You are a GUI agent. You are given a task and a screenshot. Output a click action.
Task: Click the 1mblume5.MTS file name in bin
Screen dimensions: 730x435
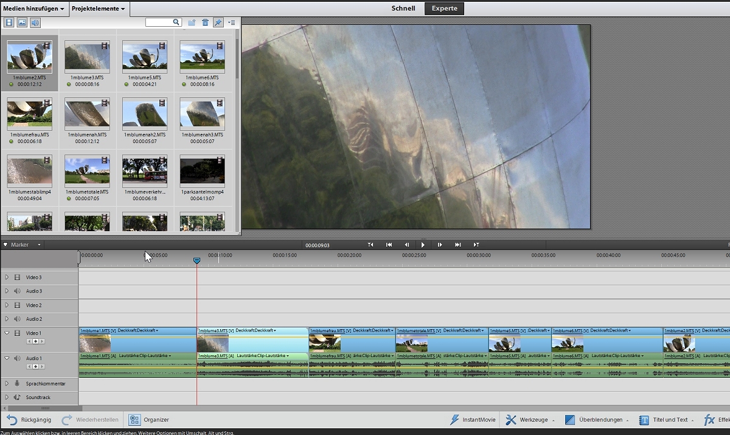(145, 78)
